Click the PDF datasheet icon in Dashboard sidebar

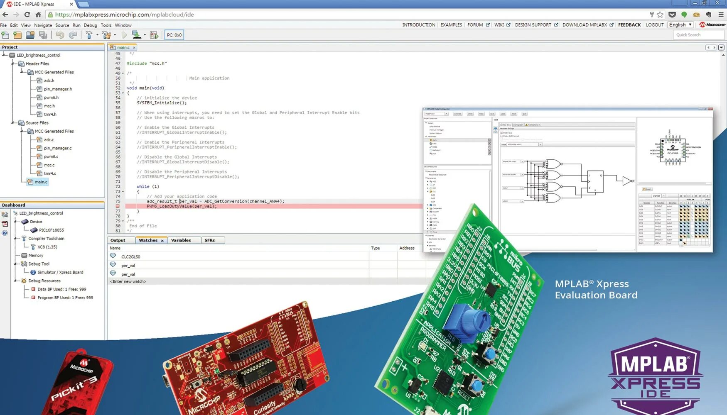coord(5,224)
